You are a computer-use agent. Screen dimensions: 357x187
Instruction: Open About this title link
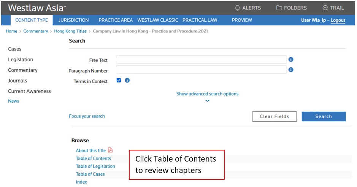[90, 151]
